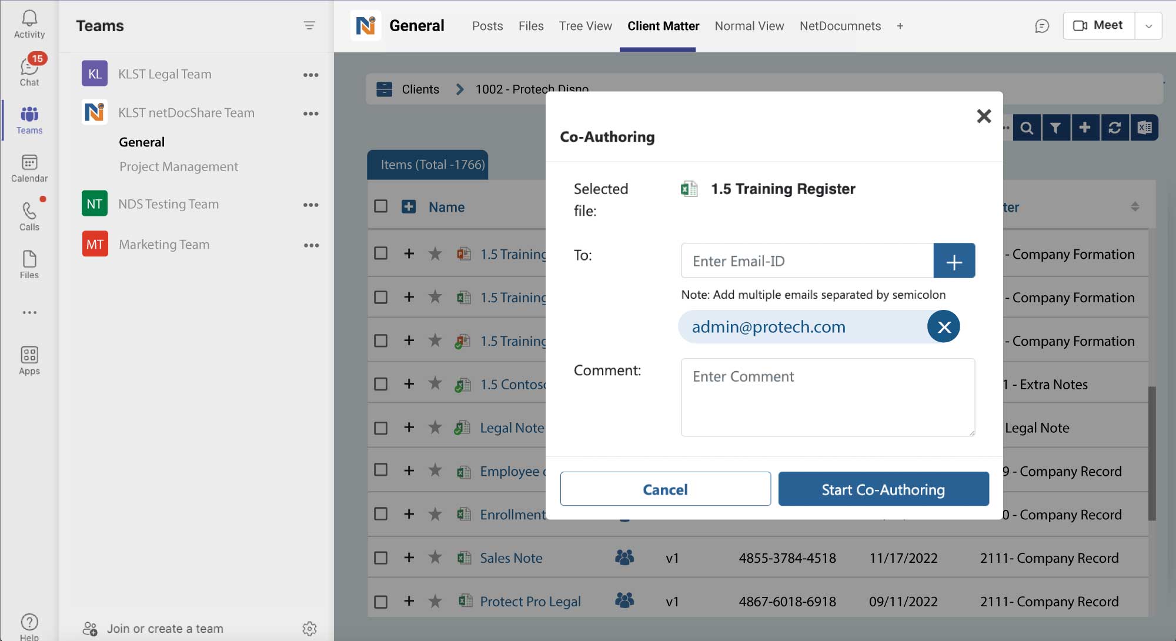Image resolution: width=1176 pixels, height=641 pixels.
Task: Check the Protect Pro Legal row checkbox
Action: (x=381, y=602)
